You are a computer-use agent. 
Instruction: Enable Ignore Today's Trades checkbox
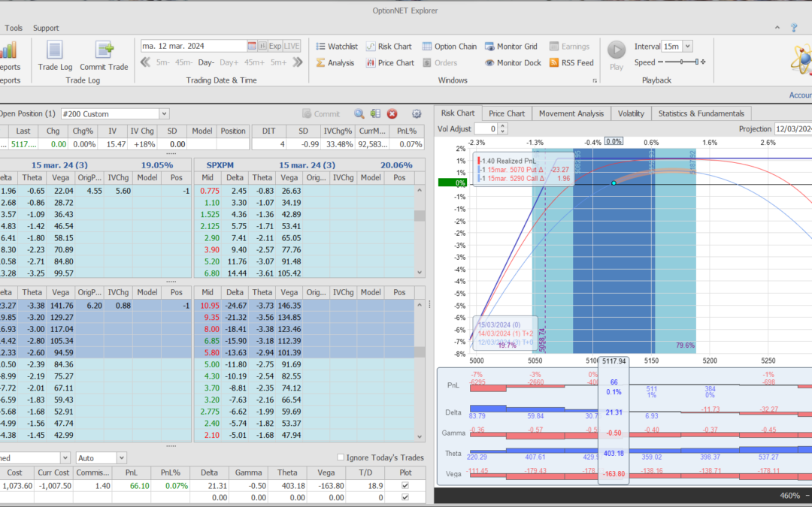tap(341, 457)
